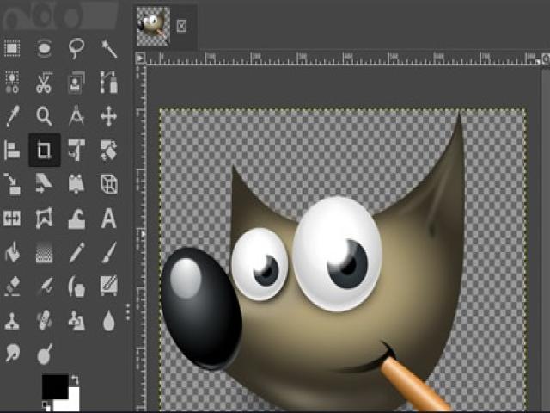
Task: Activate the Paths tool
Action: [x=109, y=83]
